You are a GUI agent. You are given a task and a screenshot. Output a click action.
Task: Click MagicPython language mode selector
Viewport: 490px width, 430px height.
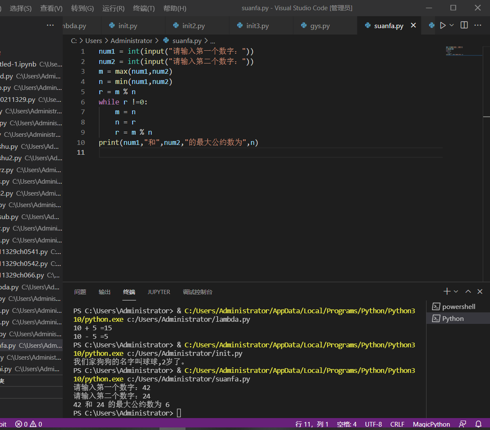tap(431, 424)
